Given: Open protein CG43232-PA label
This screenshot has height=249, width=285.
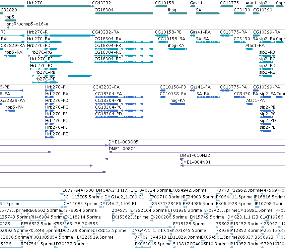Looking at the screenshot, I should click(x=106, y=87).
